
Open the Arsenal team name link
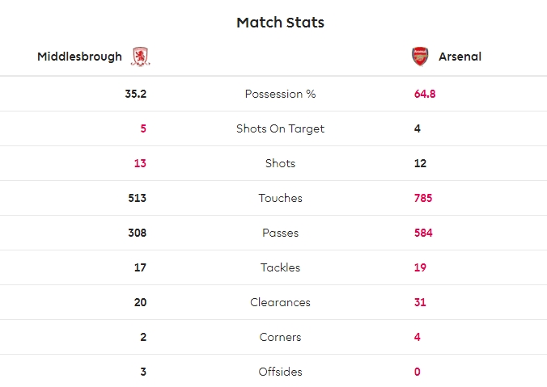pos(460,57)
